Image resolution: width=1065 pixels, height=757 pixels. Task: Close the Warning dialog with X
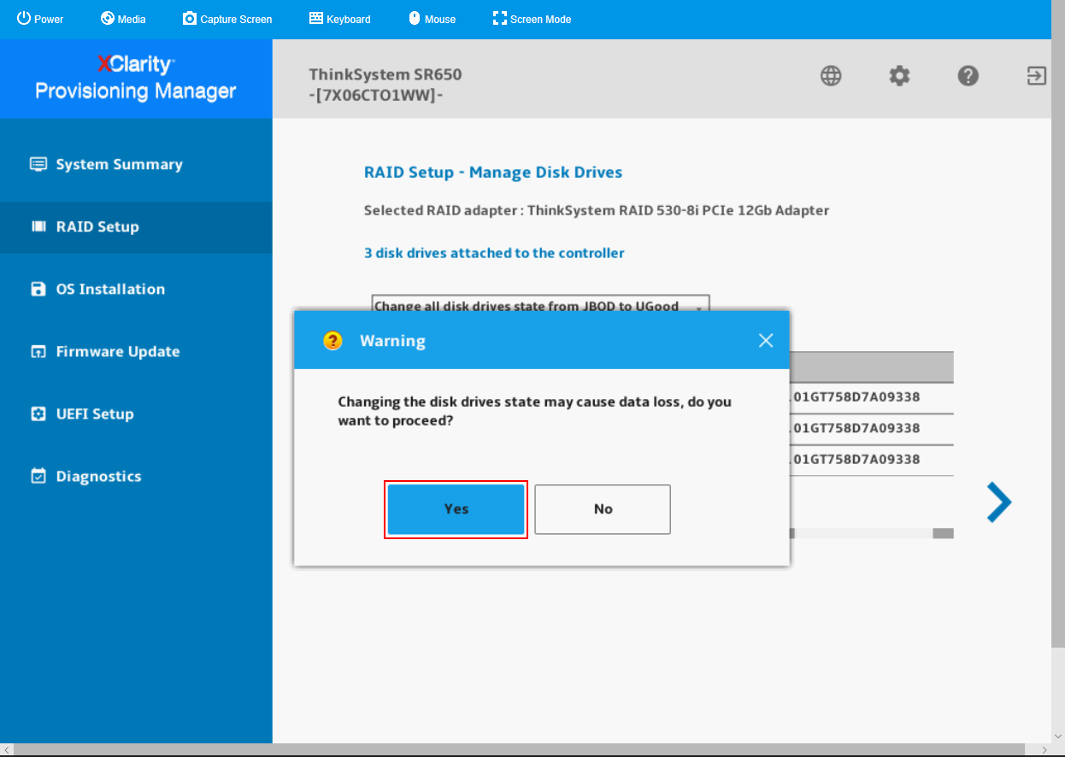[x=766, y=341]
